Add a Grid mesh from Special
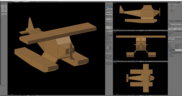Image resolution: width=182 pixels, height=96 pixels. pyautogui.click(x=4, y=14)
